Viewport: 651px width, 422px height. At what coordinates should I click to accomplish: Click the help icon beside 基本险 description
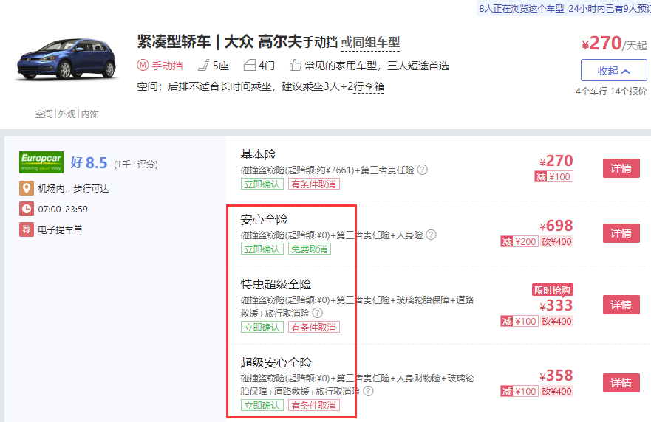click(423, 170)
